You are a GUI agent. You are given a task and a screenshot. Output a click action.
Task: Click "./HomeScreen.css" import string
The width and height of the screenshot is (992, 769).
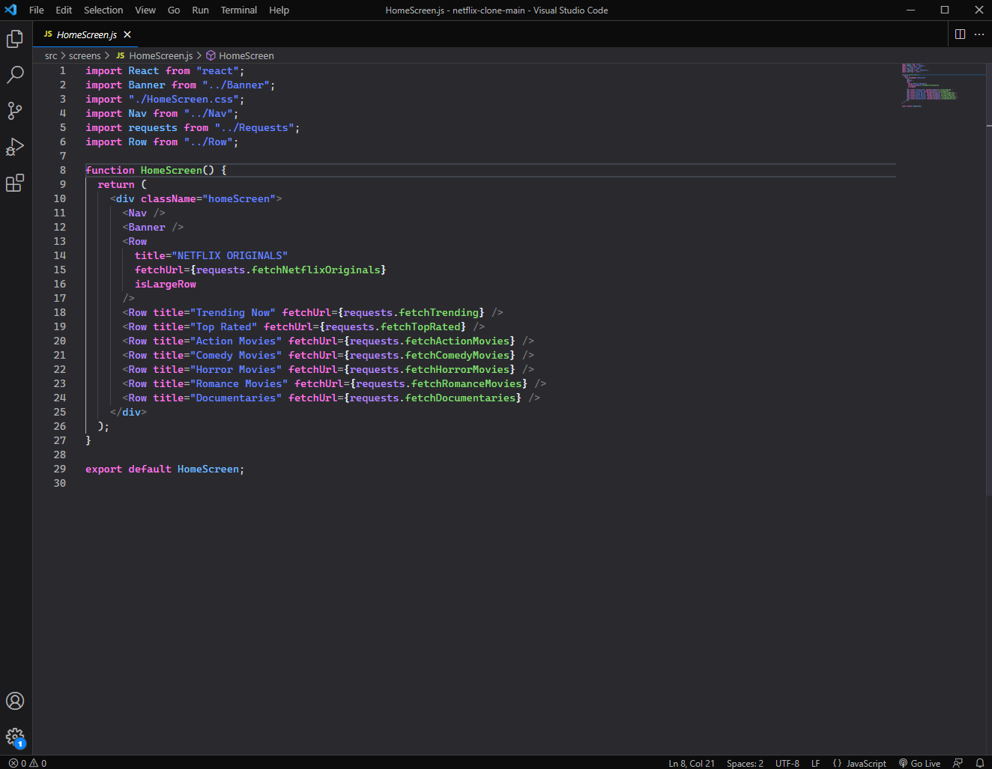(184, 99)
